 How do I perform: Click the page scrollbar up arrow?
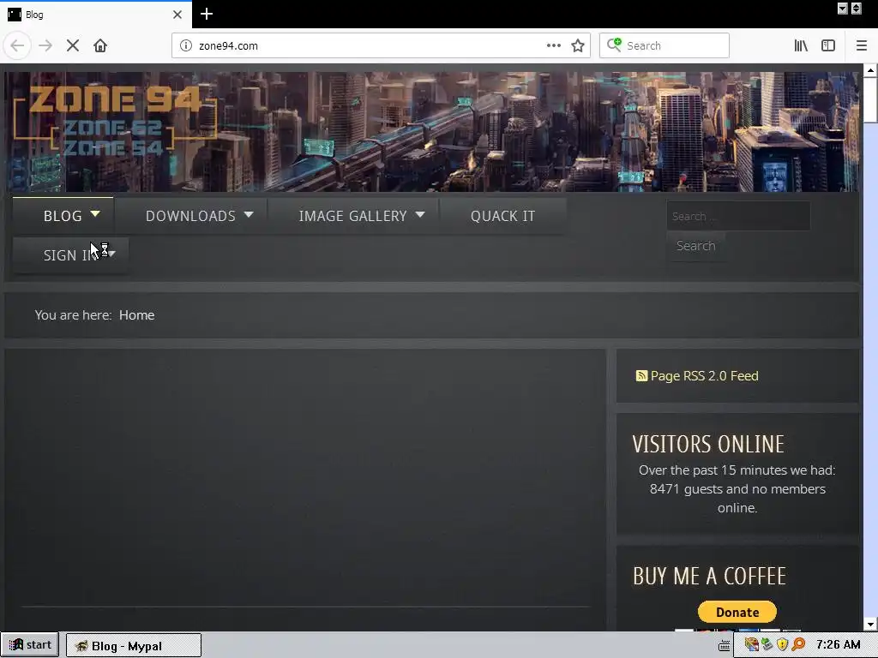tap(870, 70)
